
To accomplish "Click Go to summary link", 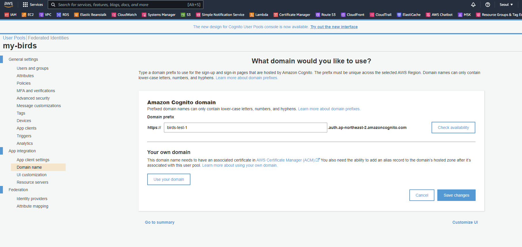I will (x=160, y=222).
